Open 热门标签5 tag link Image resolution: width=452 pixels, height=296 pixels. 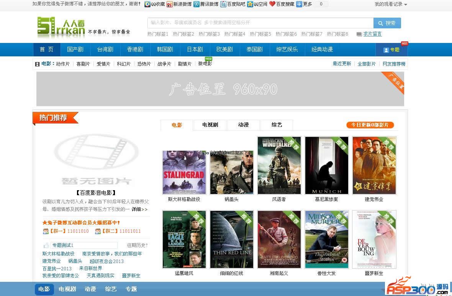(260, 34)
